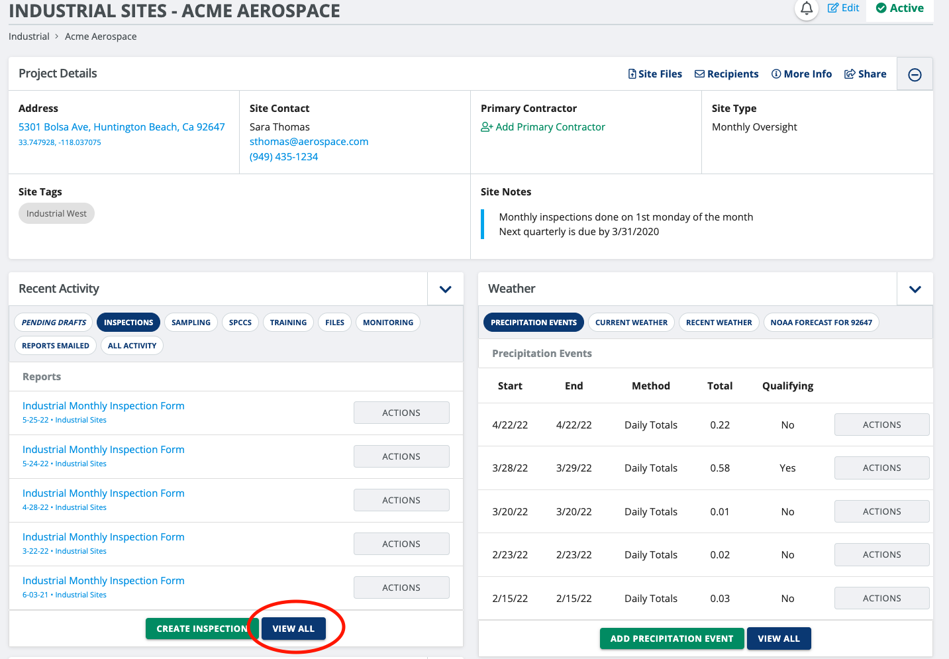949x659 pixels.
Task: Open the 5-25-22 Industrial Monthly Inspection Form
Action: click(x=103, y=406)
